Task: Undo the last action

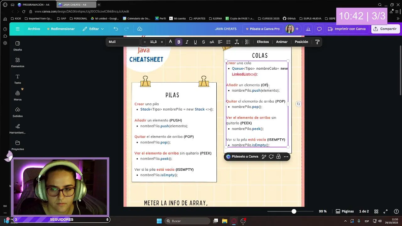Action: 116,29
